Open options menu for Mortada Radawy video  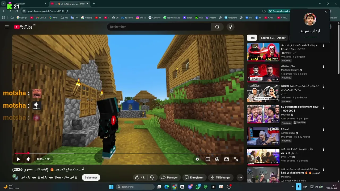[324, 67]
